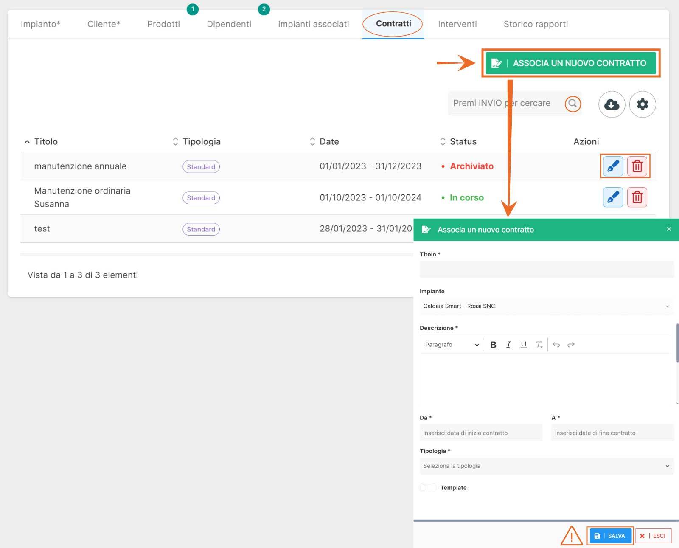Delete the manutenzione annuale contract
Screen dimensions: 679x548
point(637,166)
